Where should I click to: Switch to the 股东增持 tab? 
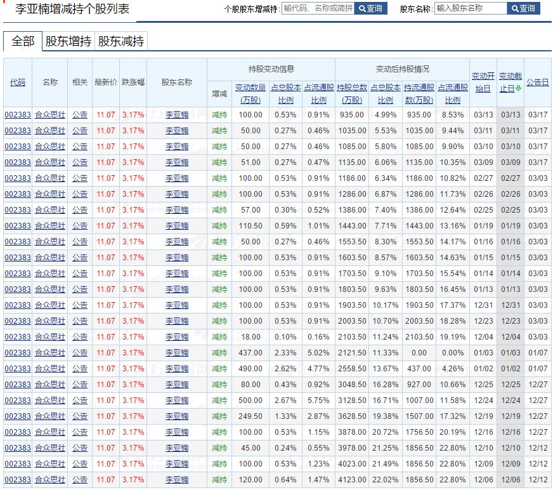[x=68, y=41]
